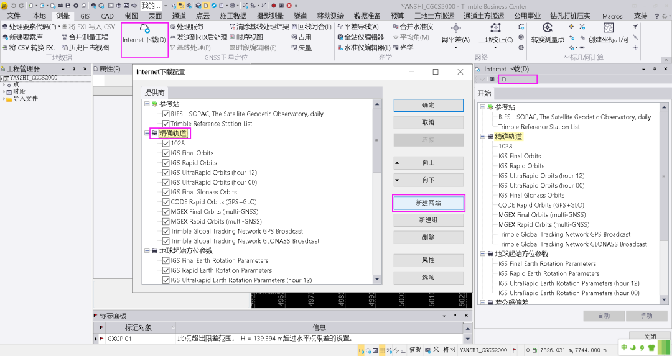The width and height of the screenshot is (672, 356).
Task: Uncheck Trimble Reference Station List checkbox
Action: (x=166, y=124)
